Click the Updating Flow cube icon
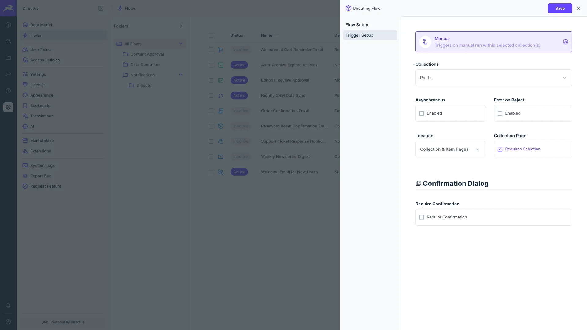 [348, 8]
